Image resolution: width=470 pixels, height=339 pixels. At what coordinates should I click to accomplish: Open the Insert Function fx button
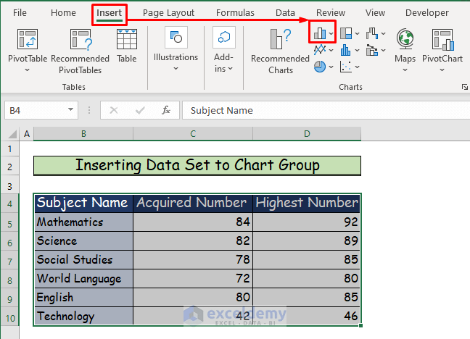[x=166, y=111]
